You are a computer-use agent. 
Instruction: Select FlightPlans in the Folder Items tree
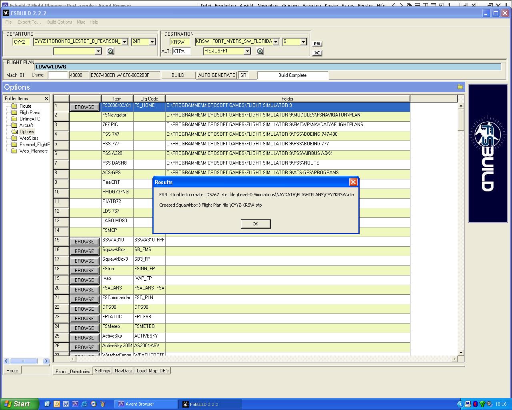coord(30,113)
